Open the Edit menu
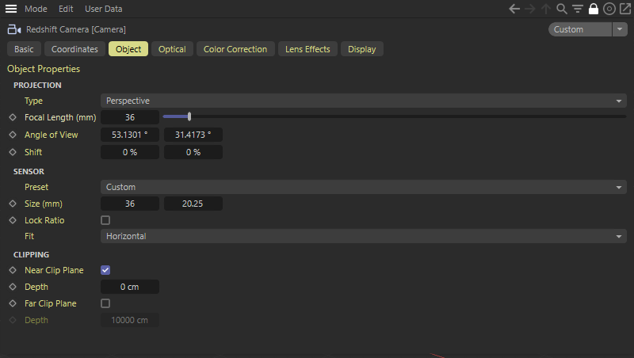 (66, 9)
